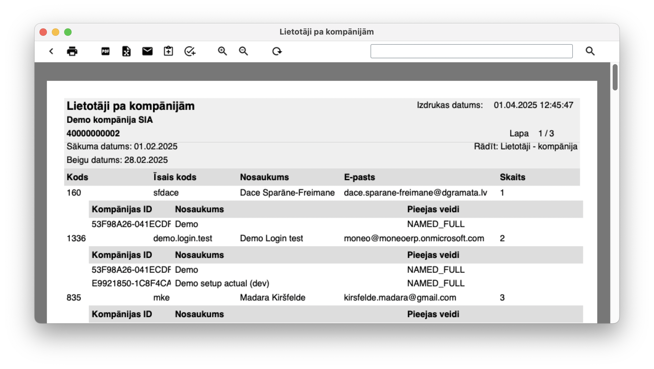Click company ID E9921850-1C8F4CA
The image size is (654, 369).
(131, 284)
